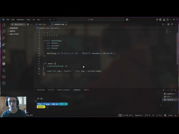The image size is (179, 134).
Task: Open the Copilot dropdown chevron
Action: point(129,20)
